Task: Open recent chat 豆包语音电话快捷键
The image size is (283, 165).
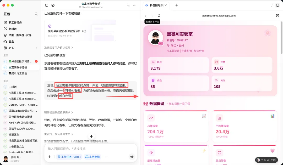Action: 20,117
